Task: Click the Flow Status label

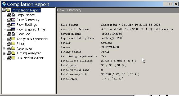Action: (70, 25)
